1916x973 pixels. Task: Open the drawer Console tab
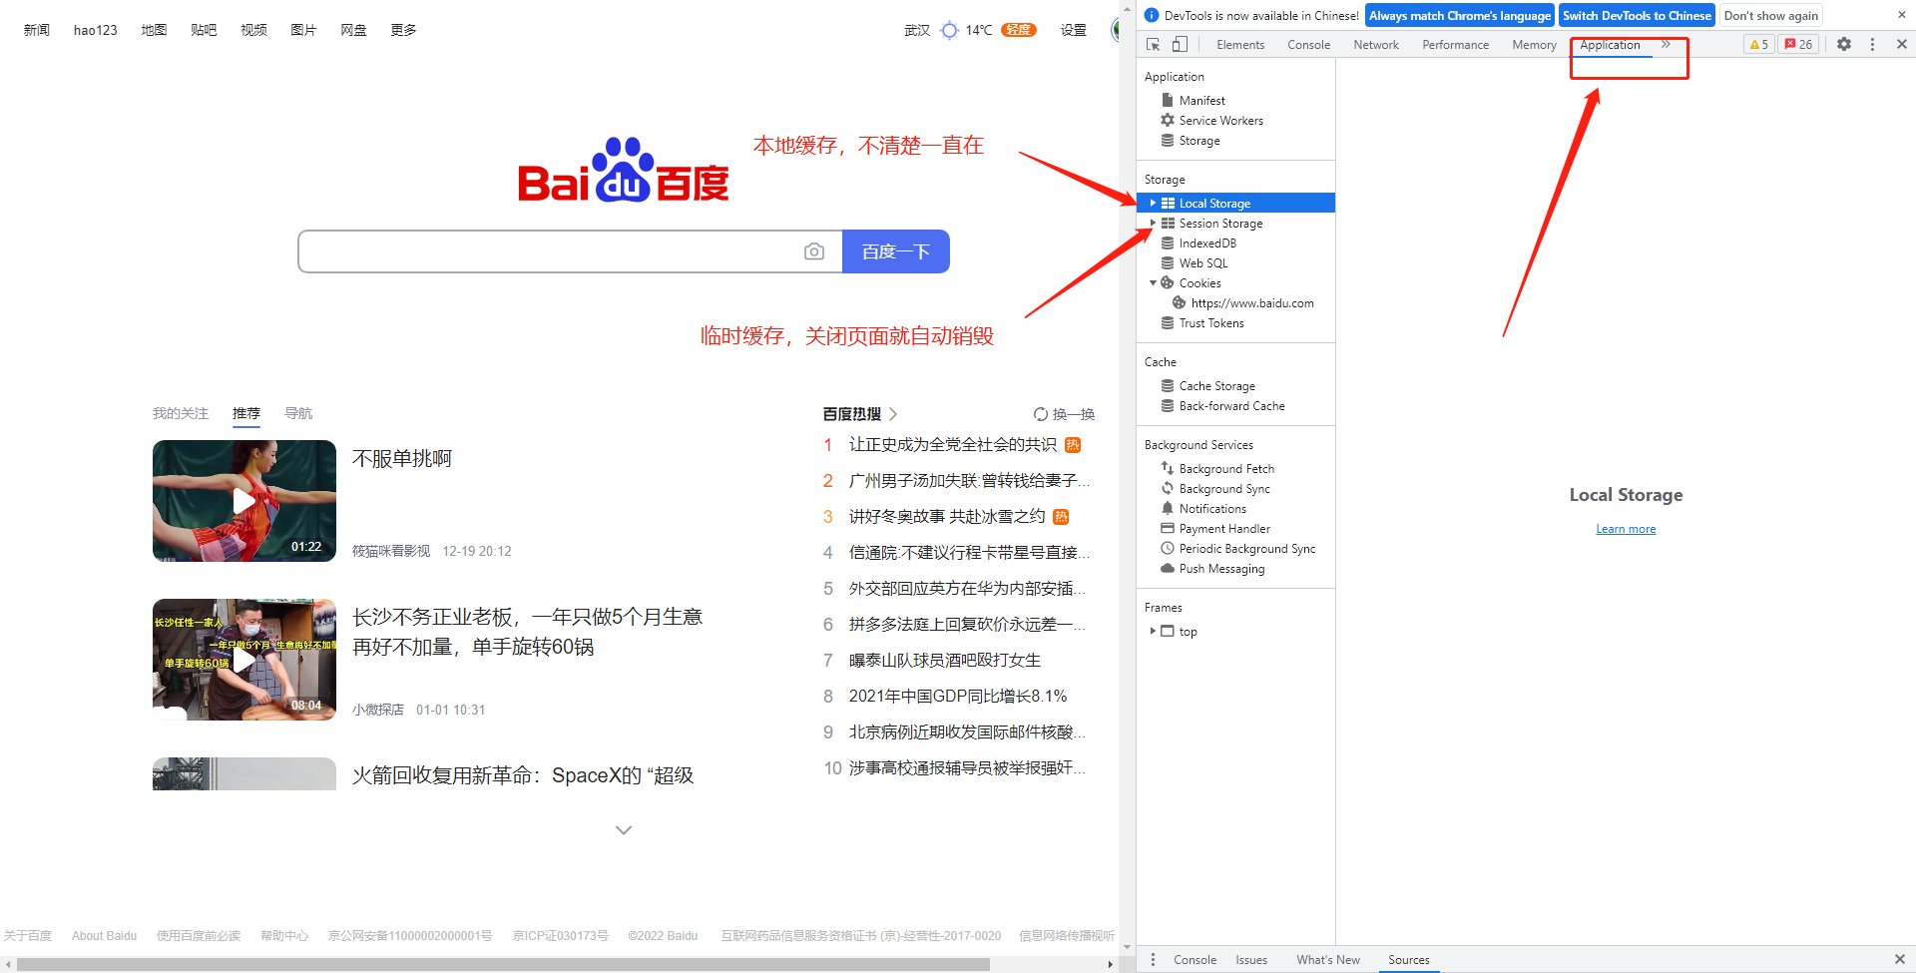pyautogui.click(x=1195, y=960)
